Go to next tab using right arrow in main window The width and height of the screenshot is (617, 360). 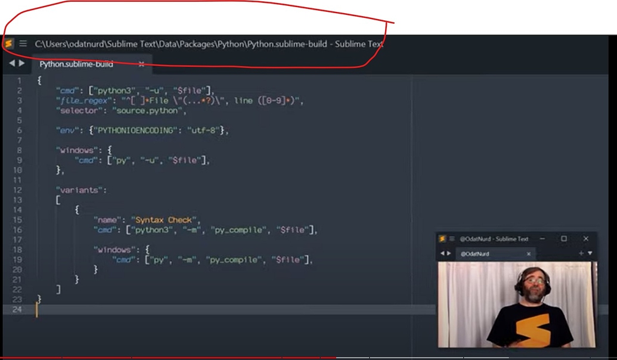coord(21,63)
